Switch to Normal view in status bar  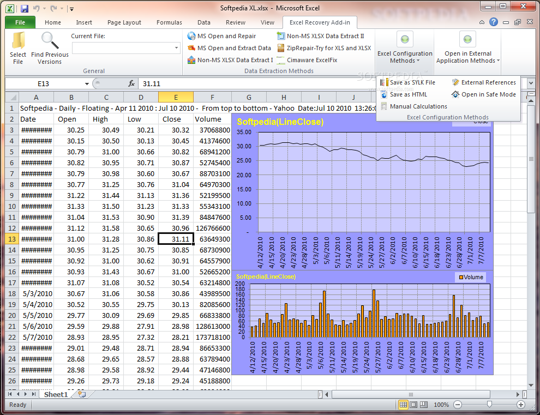(x=403, y=405)
